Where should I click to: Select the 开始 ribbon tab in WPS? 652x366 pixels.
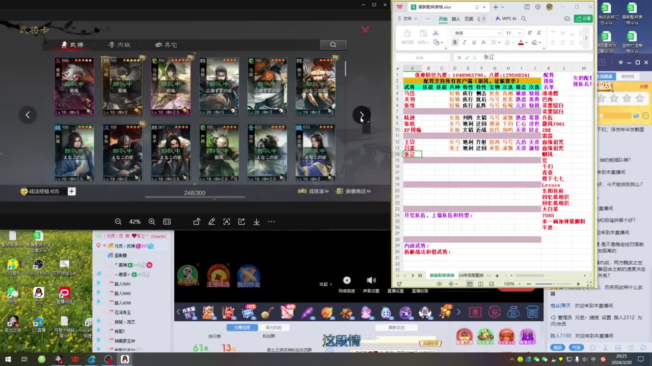click(x=443, y=19)
